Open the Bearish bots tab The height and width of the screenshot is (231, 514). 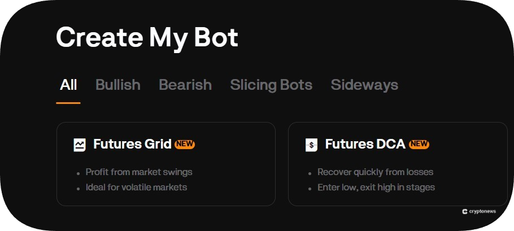click(x=185, y=85)
